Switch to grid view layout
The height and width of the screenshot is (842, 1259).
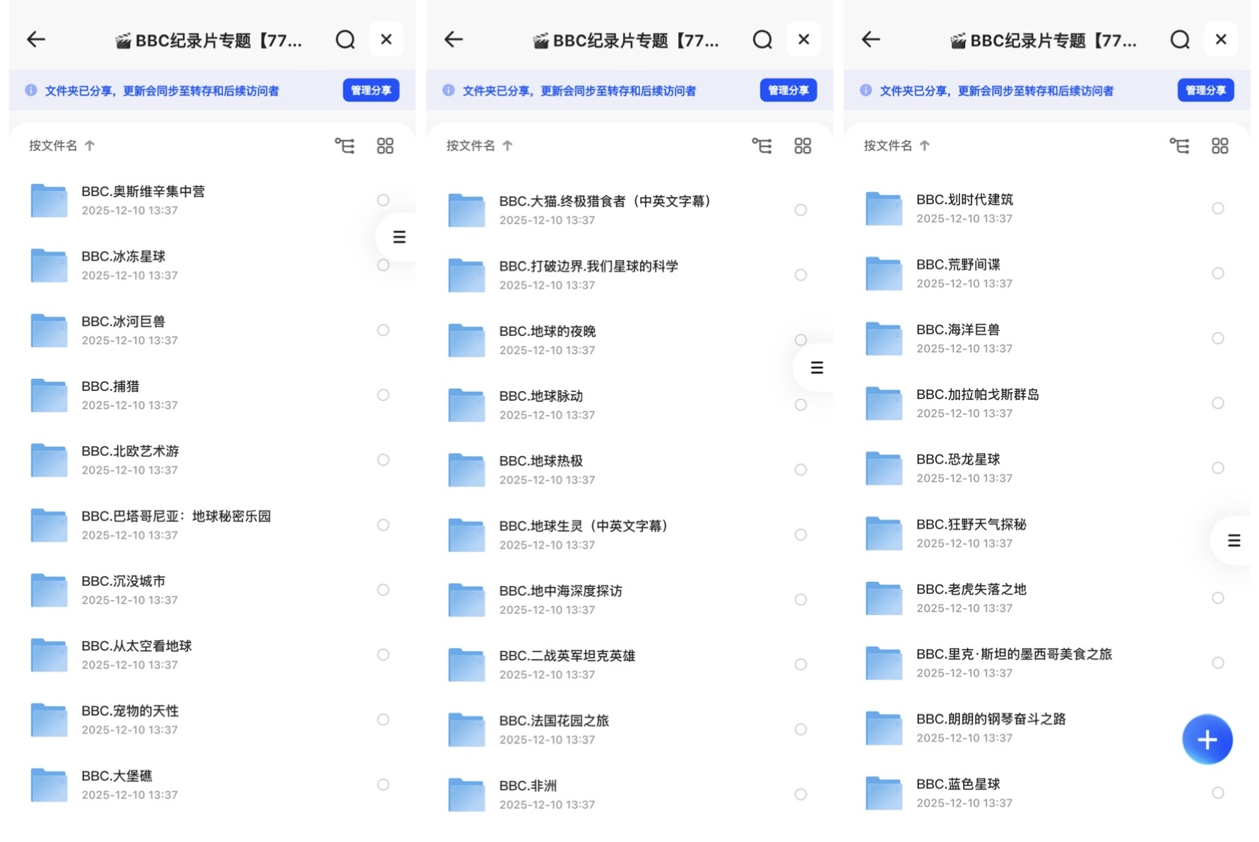(x=385, y=145)
